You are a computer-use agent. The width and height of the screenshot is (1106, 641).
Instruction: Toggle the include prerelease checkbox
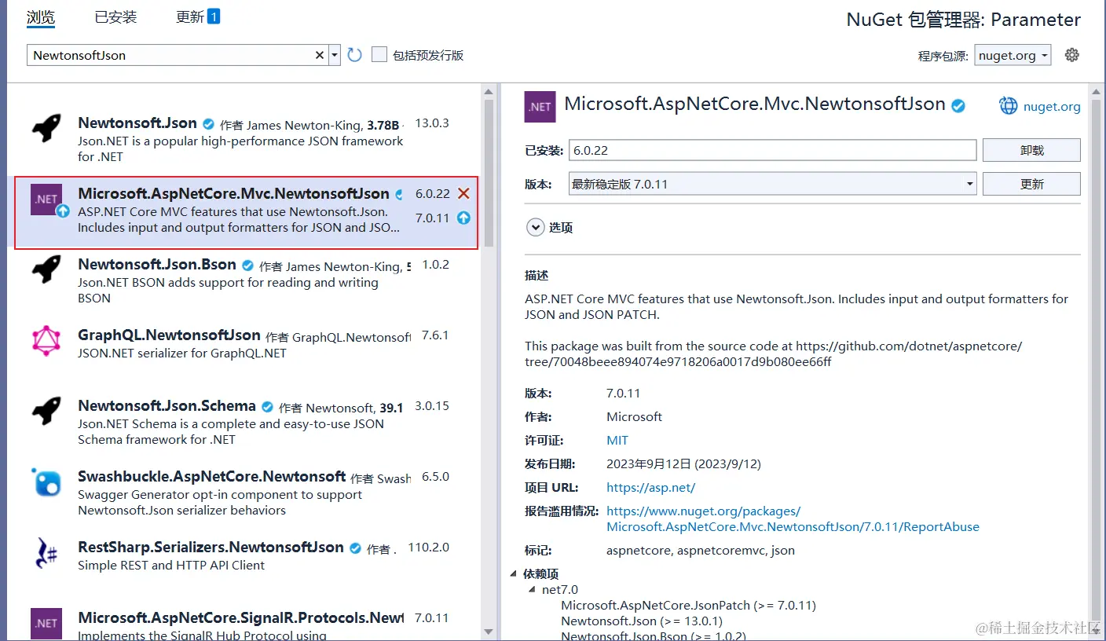(379, 54)
